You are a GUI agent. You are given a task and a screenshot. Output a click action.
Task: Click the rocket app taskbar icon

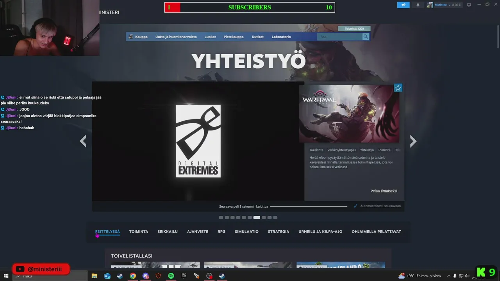(x=196, y=276)
